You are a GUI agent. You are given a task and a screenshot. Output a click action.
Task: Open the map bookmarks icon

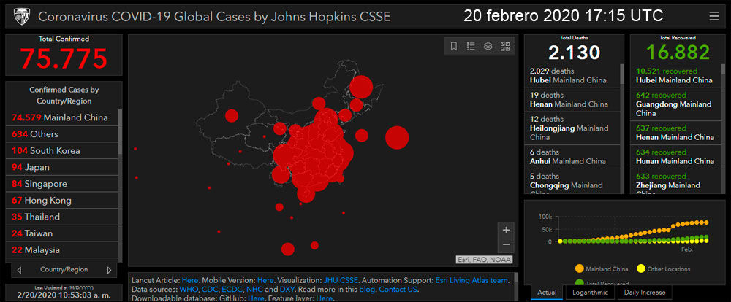coord(453,46)
